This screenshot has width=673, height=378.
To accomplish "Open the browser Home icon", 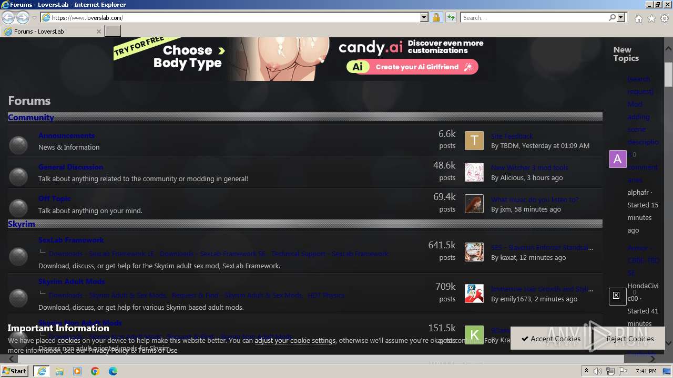I will [x=638, y=18].
